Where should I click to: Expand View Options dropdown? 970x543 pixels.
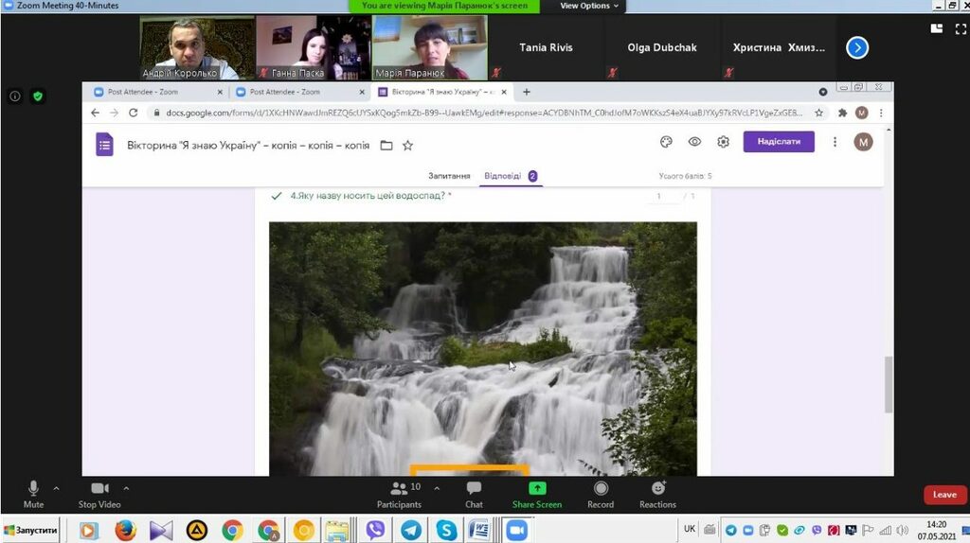coord(588,6)
